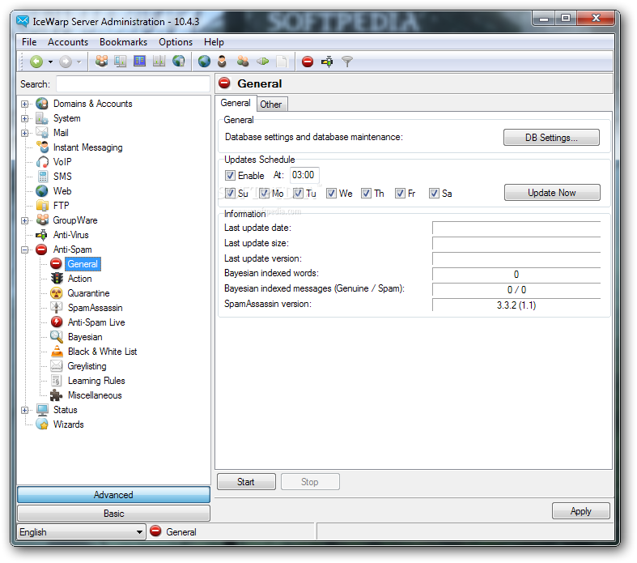Click the DB Settings... button
637x563 pixels.
click(551, 138)
